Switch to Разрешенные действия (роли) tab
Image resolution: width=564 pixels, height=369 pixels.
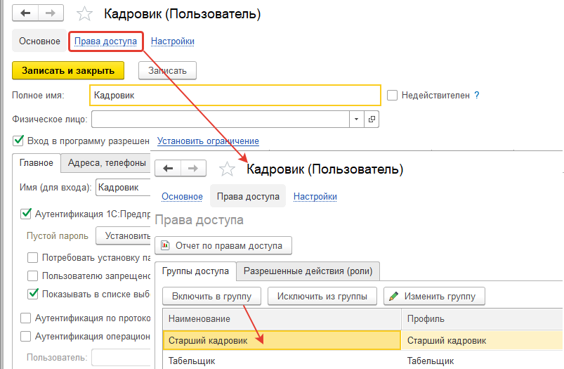[x=308, y=271]
